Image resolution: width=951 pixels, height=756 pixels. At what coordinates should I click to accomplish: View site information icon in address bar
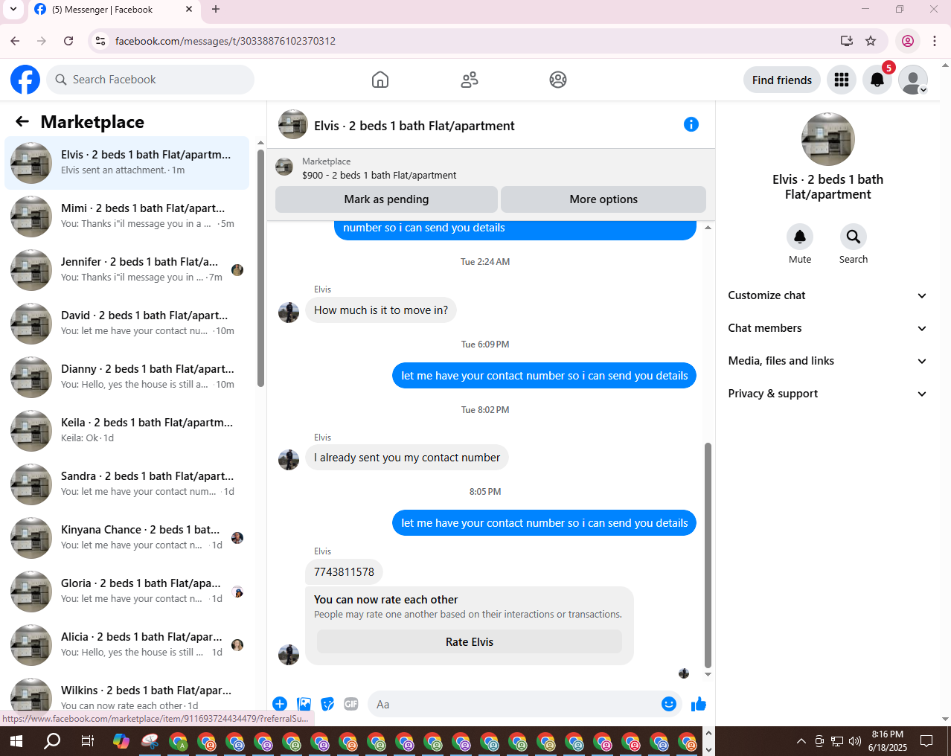[x=100, y=41]
